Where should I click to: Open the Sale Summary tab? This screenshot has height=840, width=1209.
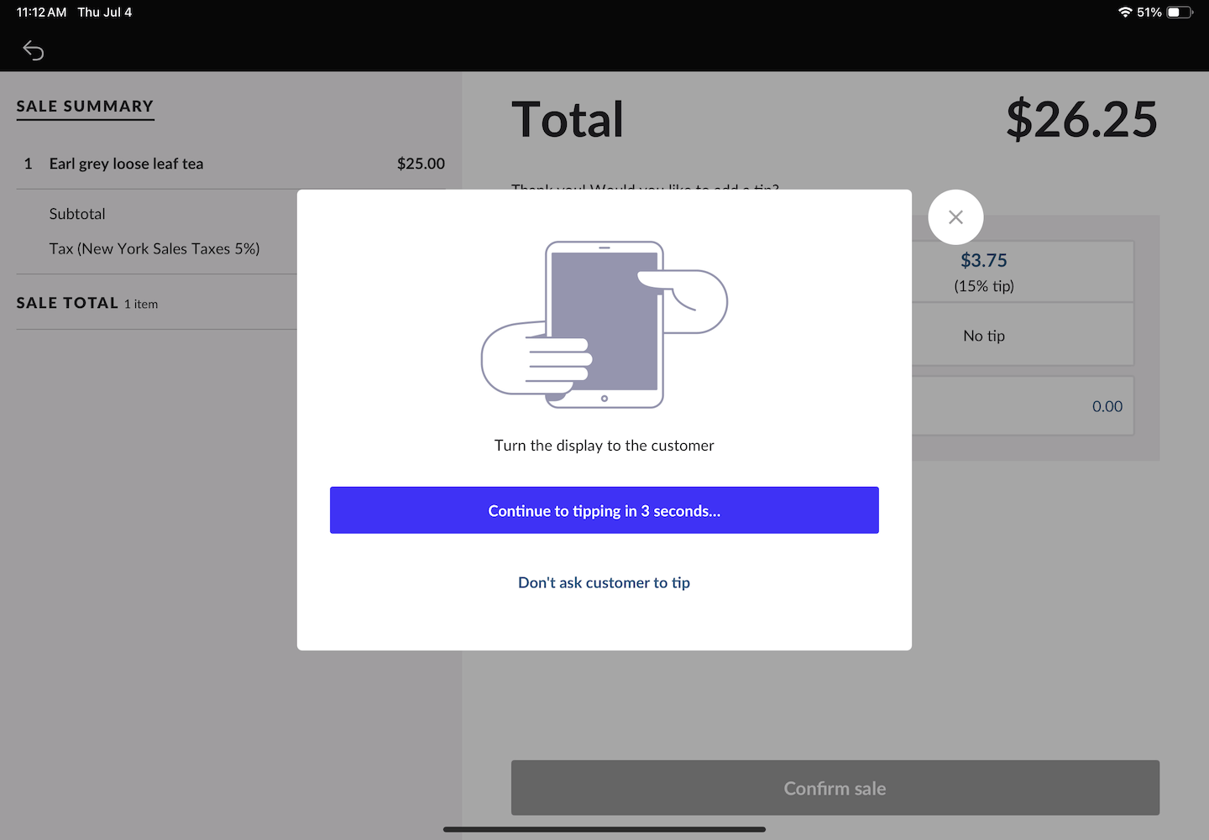click(85, 107)
